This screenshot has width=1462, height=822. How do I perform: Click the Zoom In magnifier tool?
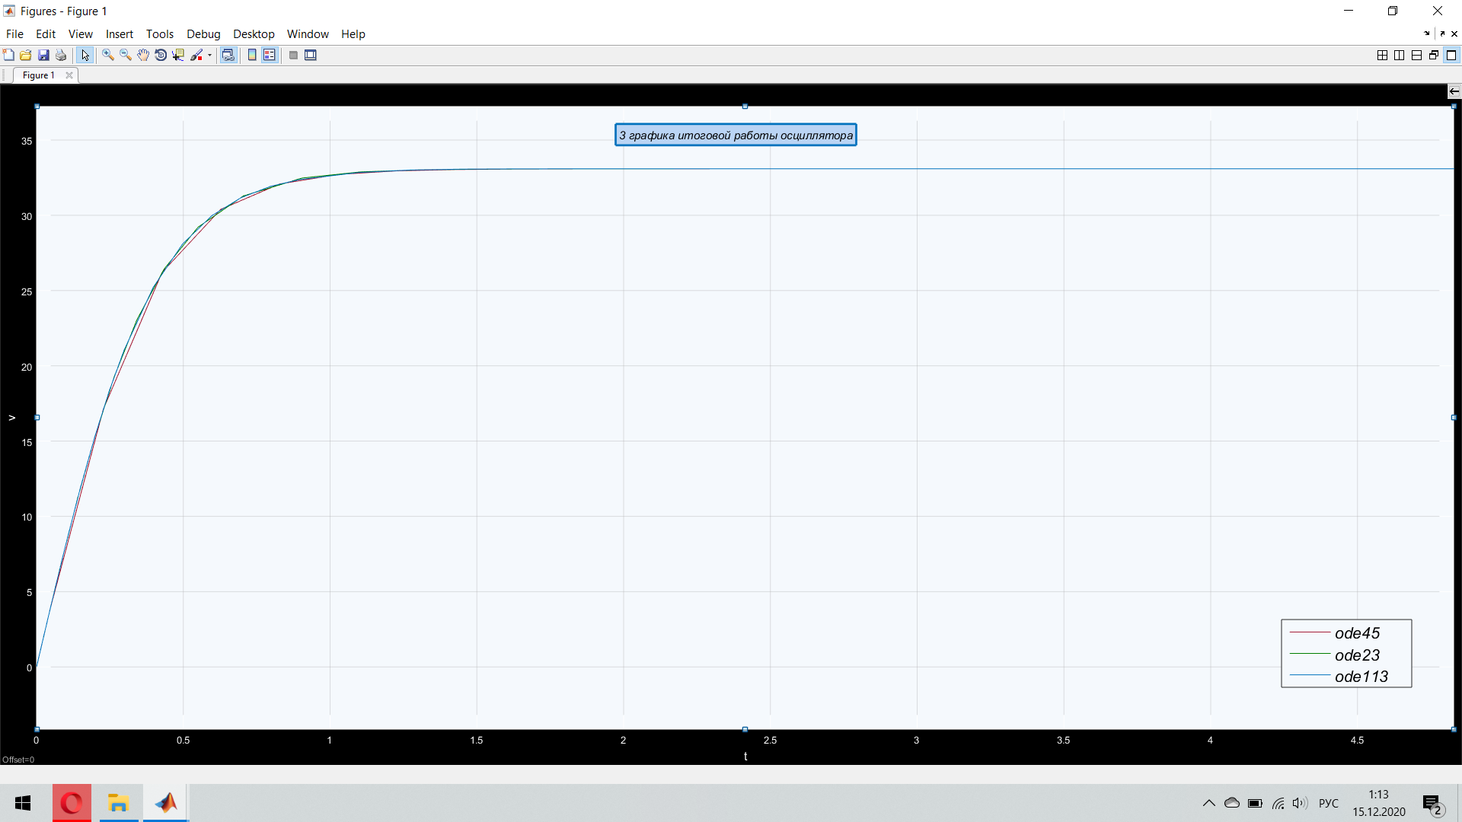(x=107, y=55)
